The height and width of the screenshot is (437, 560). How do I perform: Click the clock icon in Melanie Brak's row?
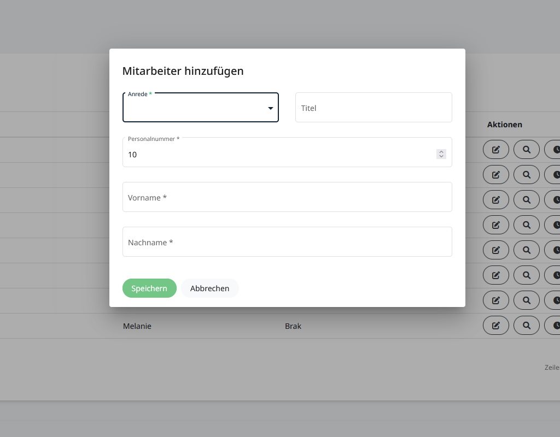click(x=553, y=326)
